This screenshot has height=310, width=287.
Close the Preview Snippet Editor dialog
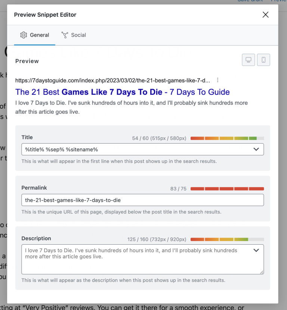pyautogui.click(x=265, y=15)
